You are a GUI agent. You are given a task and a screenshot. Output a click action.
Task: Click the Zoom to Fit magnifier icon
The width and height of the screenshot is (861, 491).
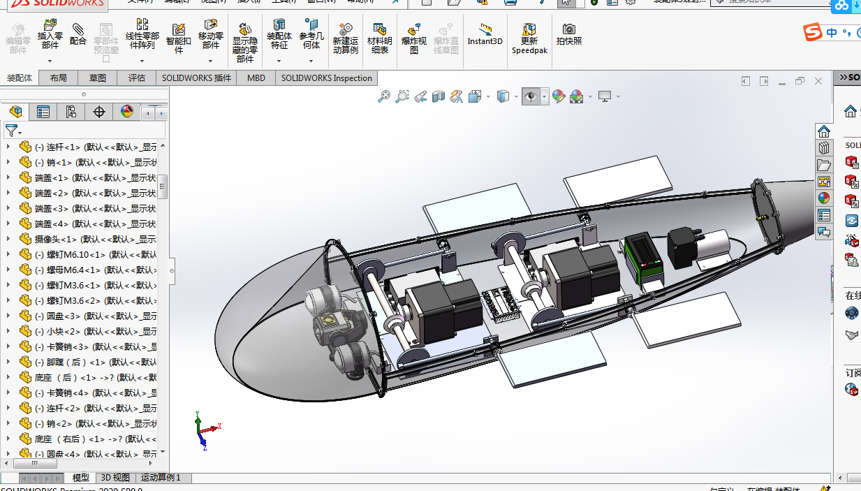[383, 96]
